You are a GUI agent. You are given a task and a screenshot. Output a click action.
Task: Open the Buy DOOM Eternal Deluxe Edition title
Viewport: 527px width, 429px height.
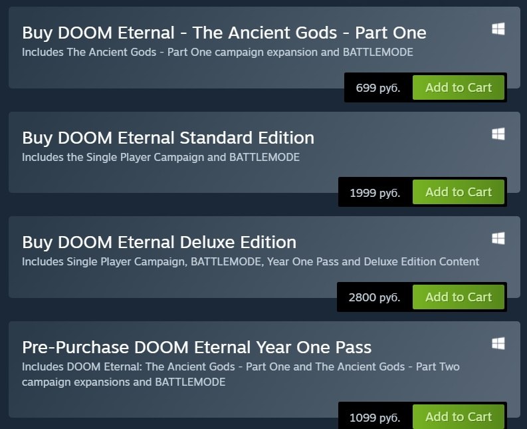tap(159, 242)
